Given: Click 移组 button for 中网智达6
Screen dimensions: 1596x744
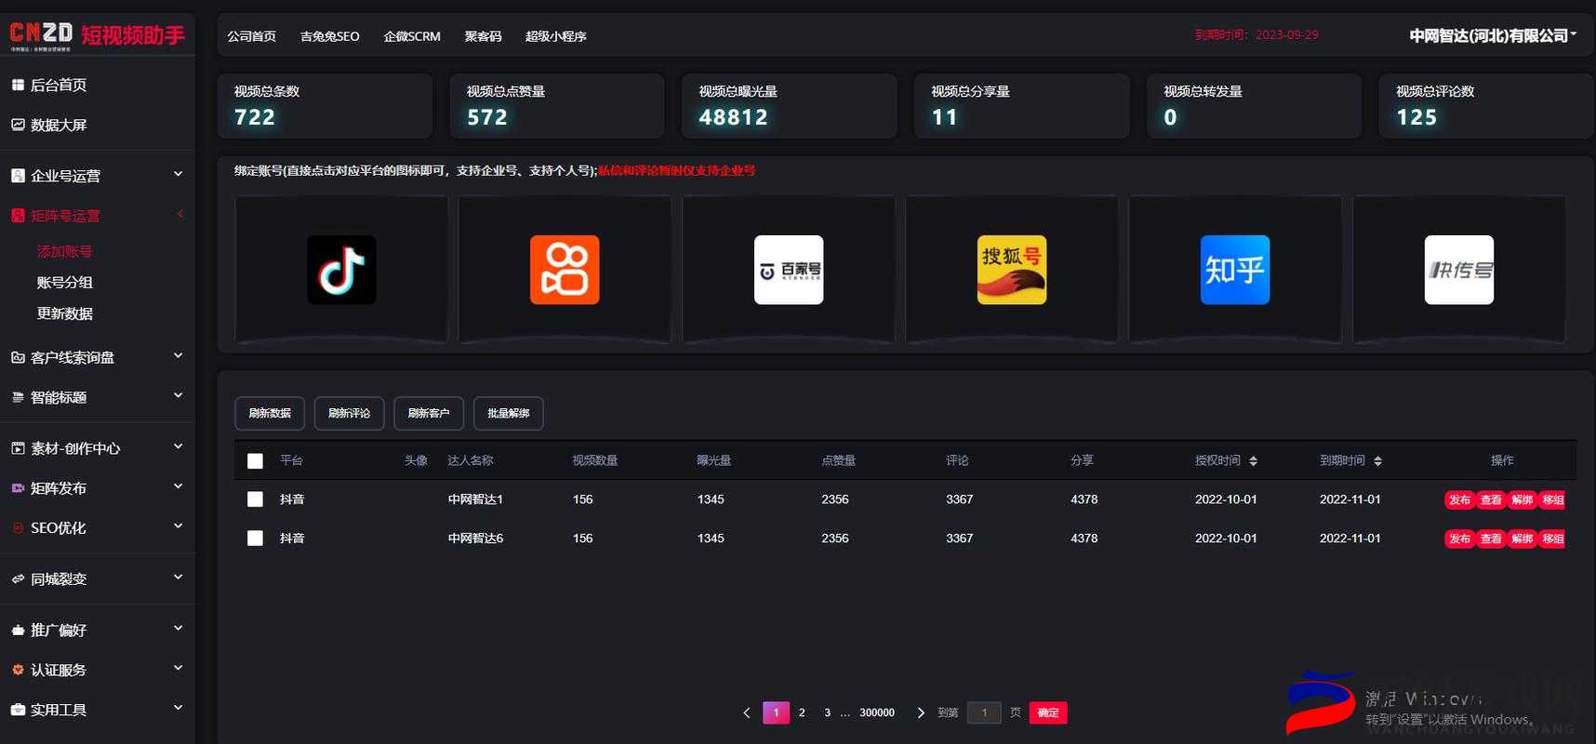Looking at the screenshot, I should point(1553,539).
